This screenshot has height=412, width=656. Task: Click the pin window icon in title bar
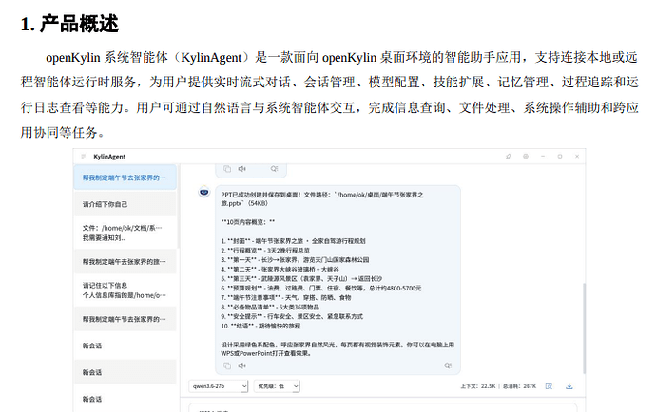[509, 157]
